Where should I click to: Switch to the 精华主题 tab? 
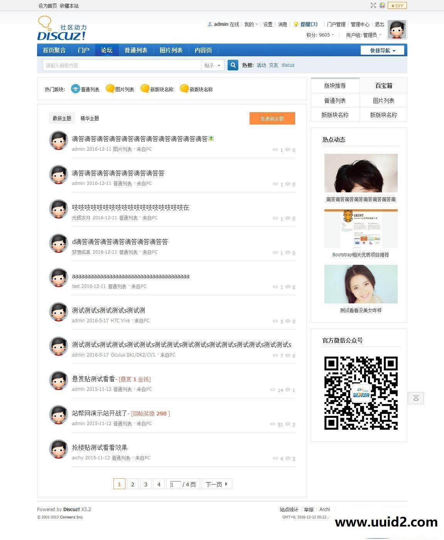pos(89,118)
